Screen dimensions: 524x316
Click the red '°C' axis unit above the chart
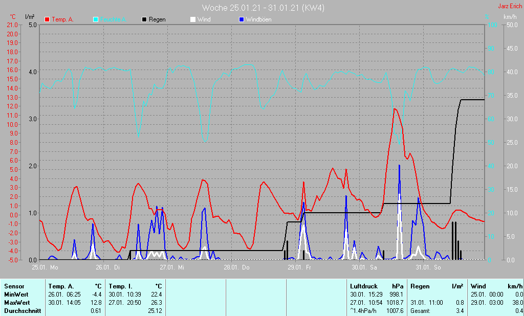[13, 17]
